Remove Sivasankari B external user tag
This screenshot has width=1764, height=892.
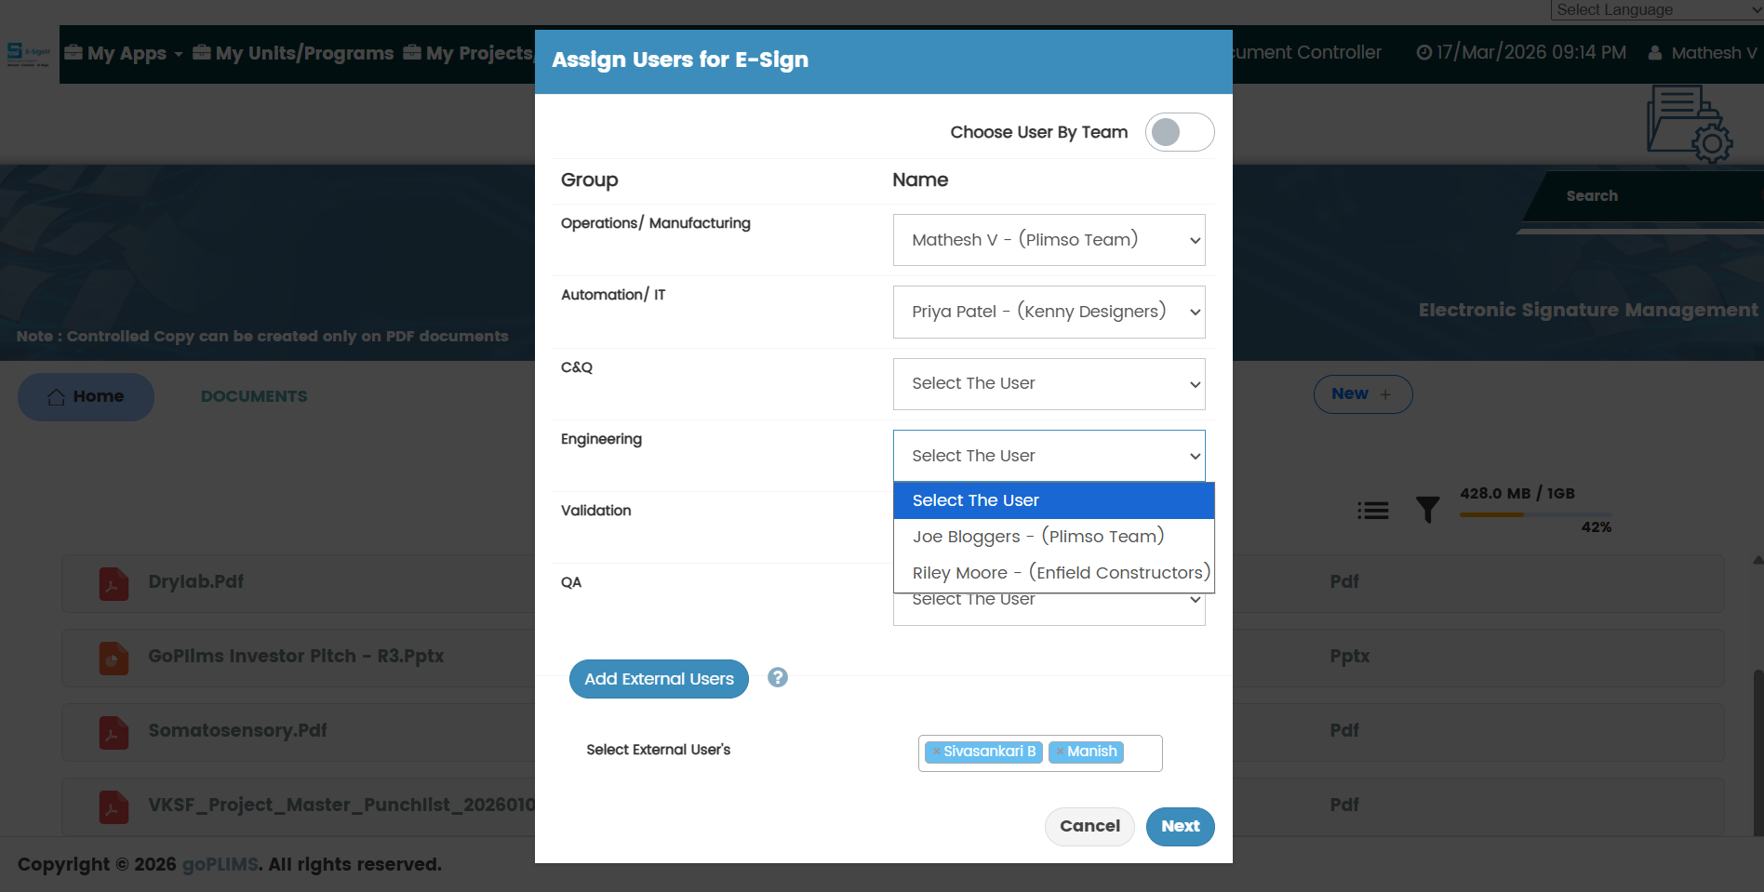coord(936,752)
